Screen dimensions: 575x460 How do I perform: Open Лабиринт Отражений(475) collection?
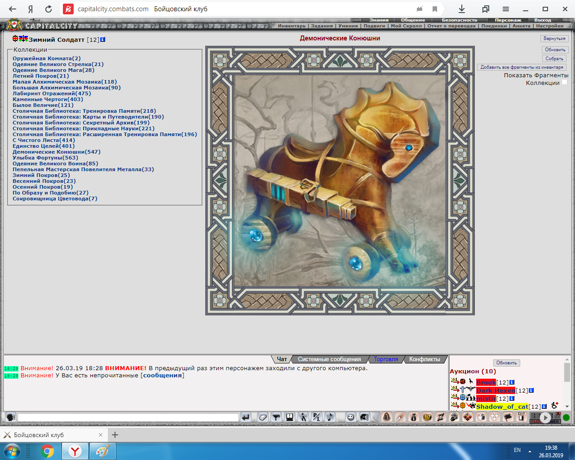pos(52,93)
